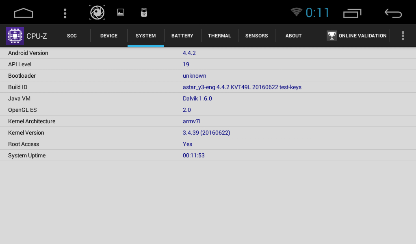Open the CPU-Z overflow menu
The width and height of the screenshot is (416, 244).
click(x=403, y=35)
